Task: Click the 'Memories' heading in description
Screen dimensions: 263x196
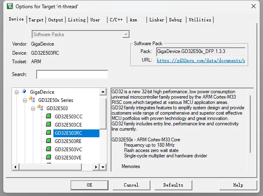Action: click(x=131, y=166)
